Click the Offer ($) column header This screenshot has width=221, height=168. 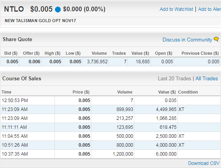[x=31, y=53]
